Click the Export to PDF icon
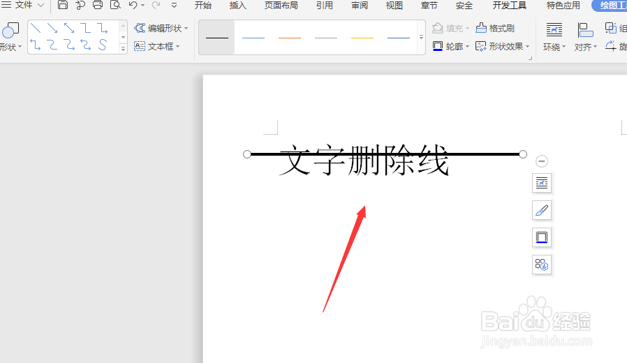 tap(80, 5)
